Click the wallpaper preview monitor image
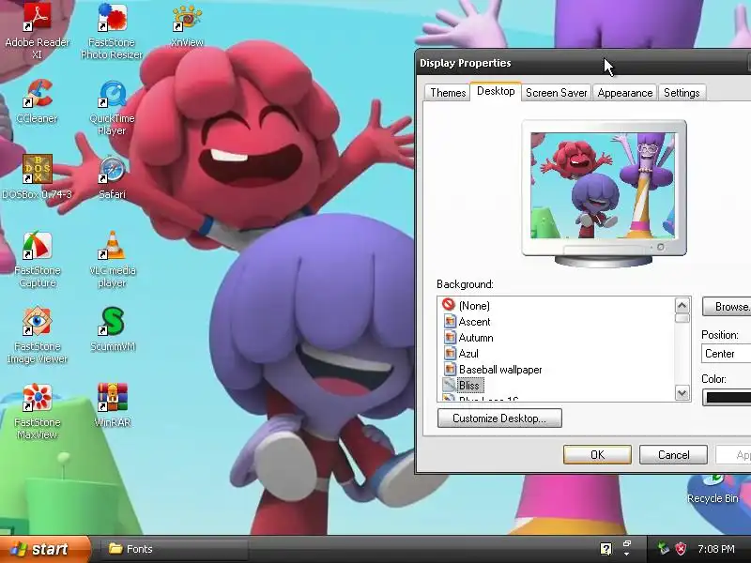Viewport: 751px width, 563px height. click(603, 186)
